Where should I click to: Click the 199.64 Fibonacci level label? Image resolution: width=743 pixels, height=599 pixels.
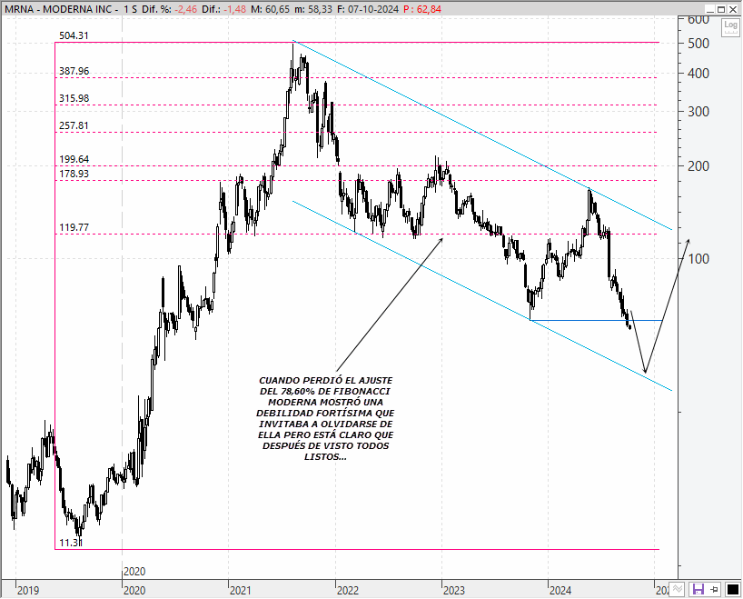click(74, 159)
